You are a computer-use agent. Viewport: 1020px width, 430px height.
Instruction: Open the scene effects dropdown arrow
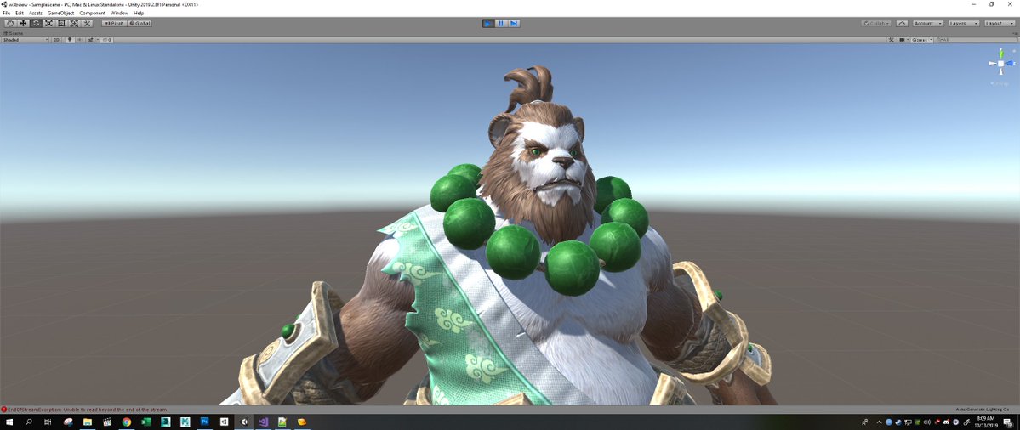[x=97, y=40]
